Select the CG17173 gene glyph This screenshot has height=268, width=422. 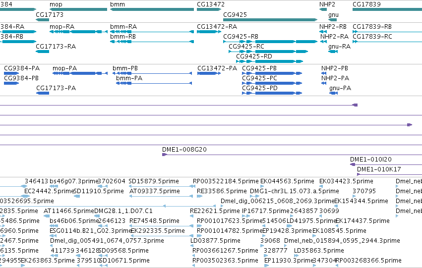point(43,20)
